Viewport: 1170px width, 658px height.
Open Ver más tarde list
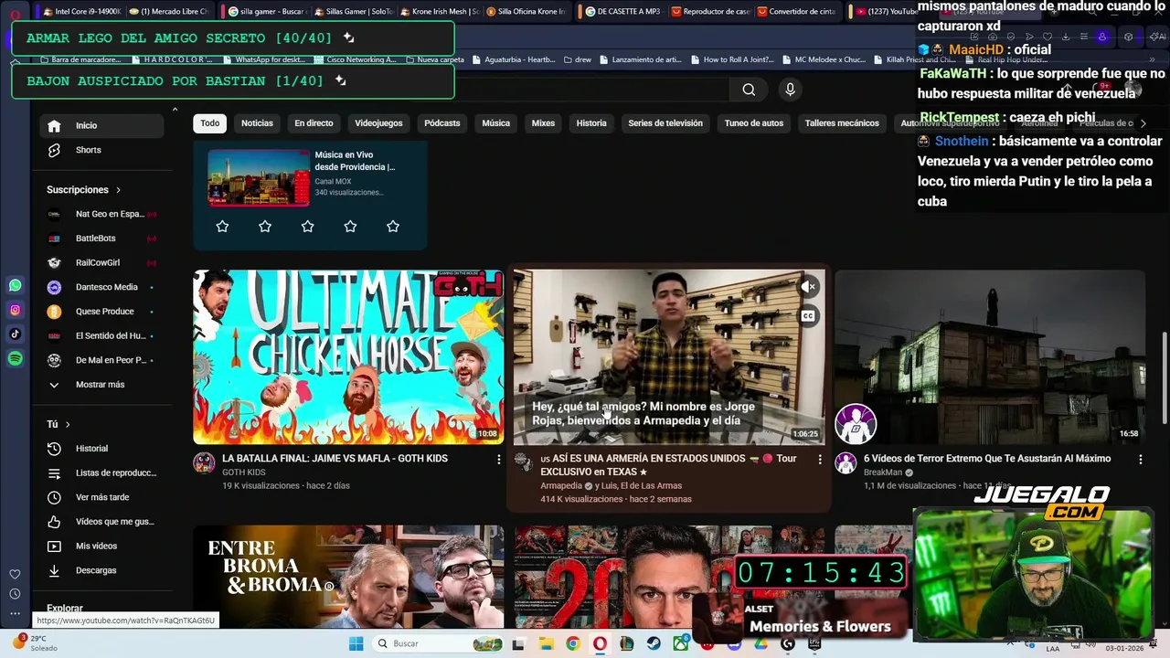pyautogui.click(x=101, y=497)
